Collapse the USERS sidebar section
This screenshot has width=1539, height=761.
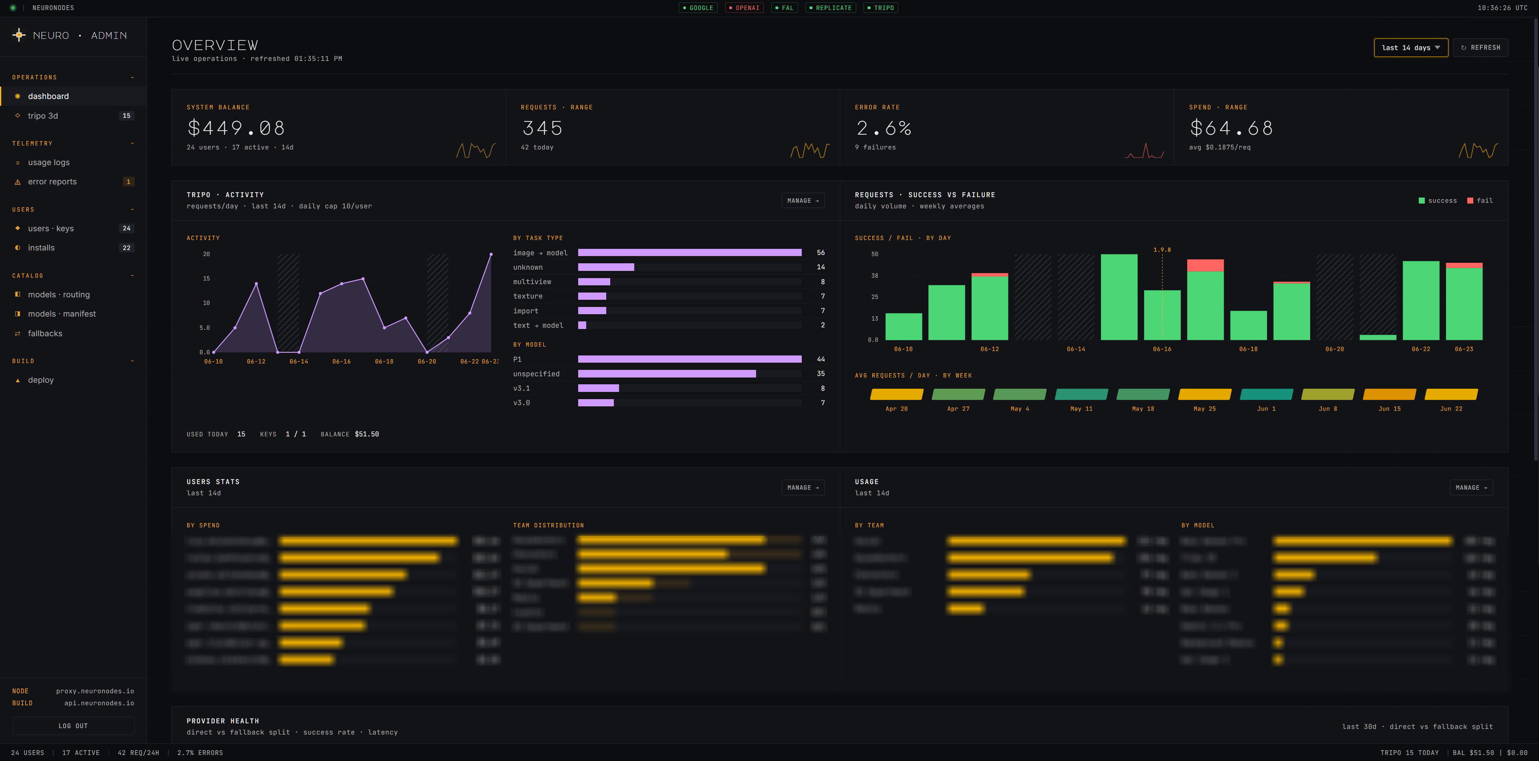(132, 210)
